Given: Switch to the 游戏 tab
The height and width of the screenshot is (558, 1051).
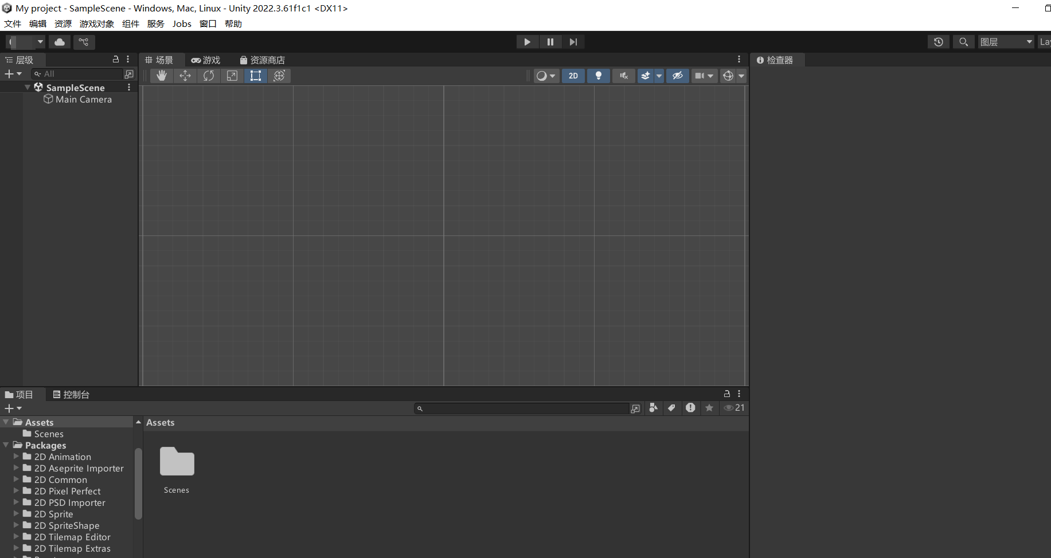Looking at the screenshot, I should point(206,60).
